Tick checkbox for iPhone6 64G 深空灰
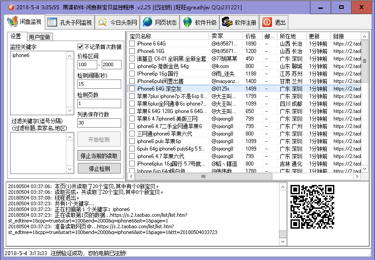The image size is (375, 260). pyautogui.click(x=132, y=89)
